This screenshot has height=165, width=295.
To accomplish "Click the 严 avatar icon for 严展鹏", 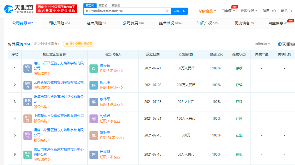I will (93, 155).
